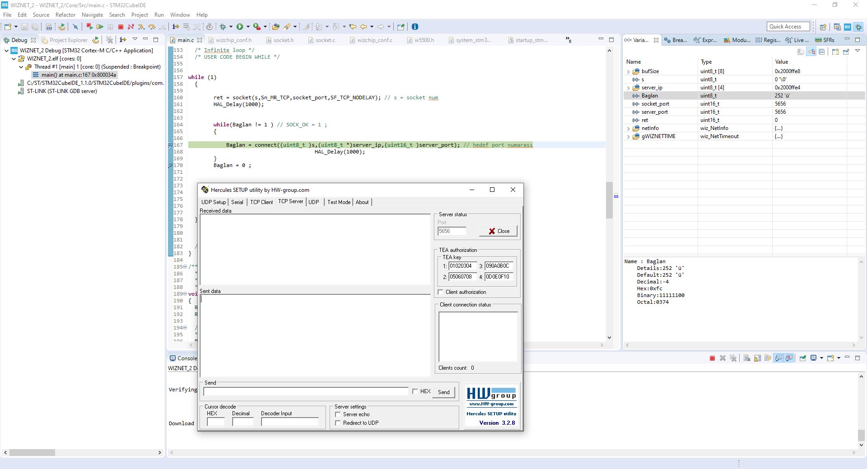The width and height of the screenshot is (867, 469).
Task: Expand gWIZNETTIME variable row
Action: point(628,136)
